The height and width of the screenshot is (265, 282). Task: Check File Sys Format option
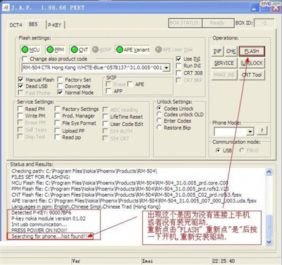(57, 123)
